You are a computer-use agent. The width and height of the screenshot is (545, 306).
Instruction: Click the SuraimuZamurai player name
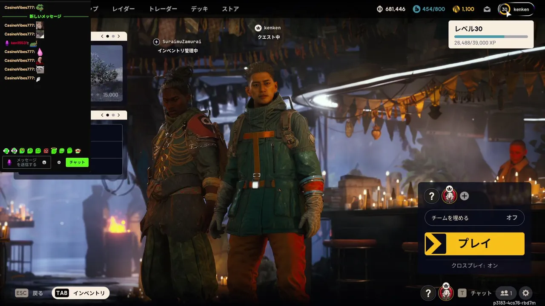[x=182, y=42]
